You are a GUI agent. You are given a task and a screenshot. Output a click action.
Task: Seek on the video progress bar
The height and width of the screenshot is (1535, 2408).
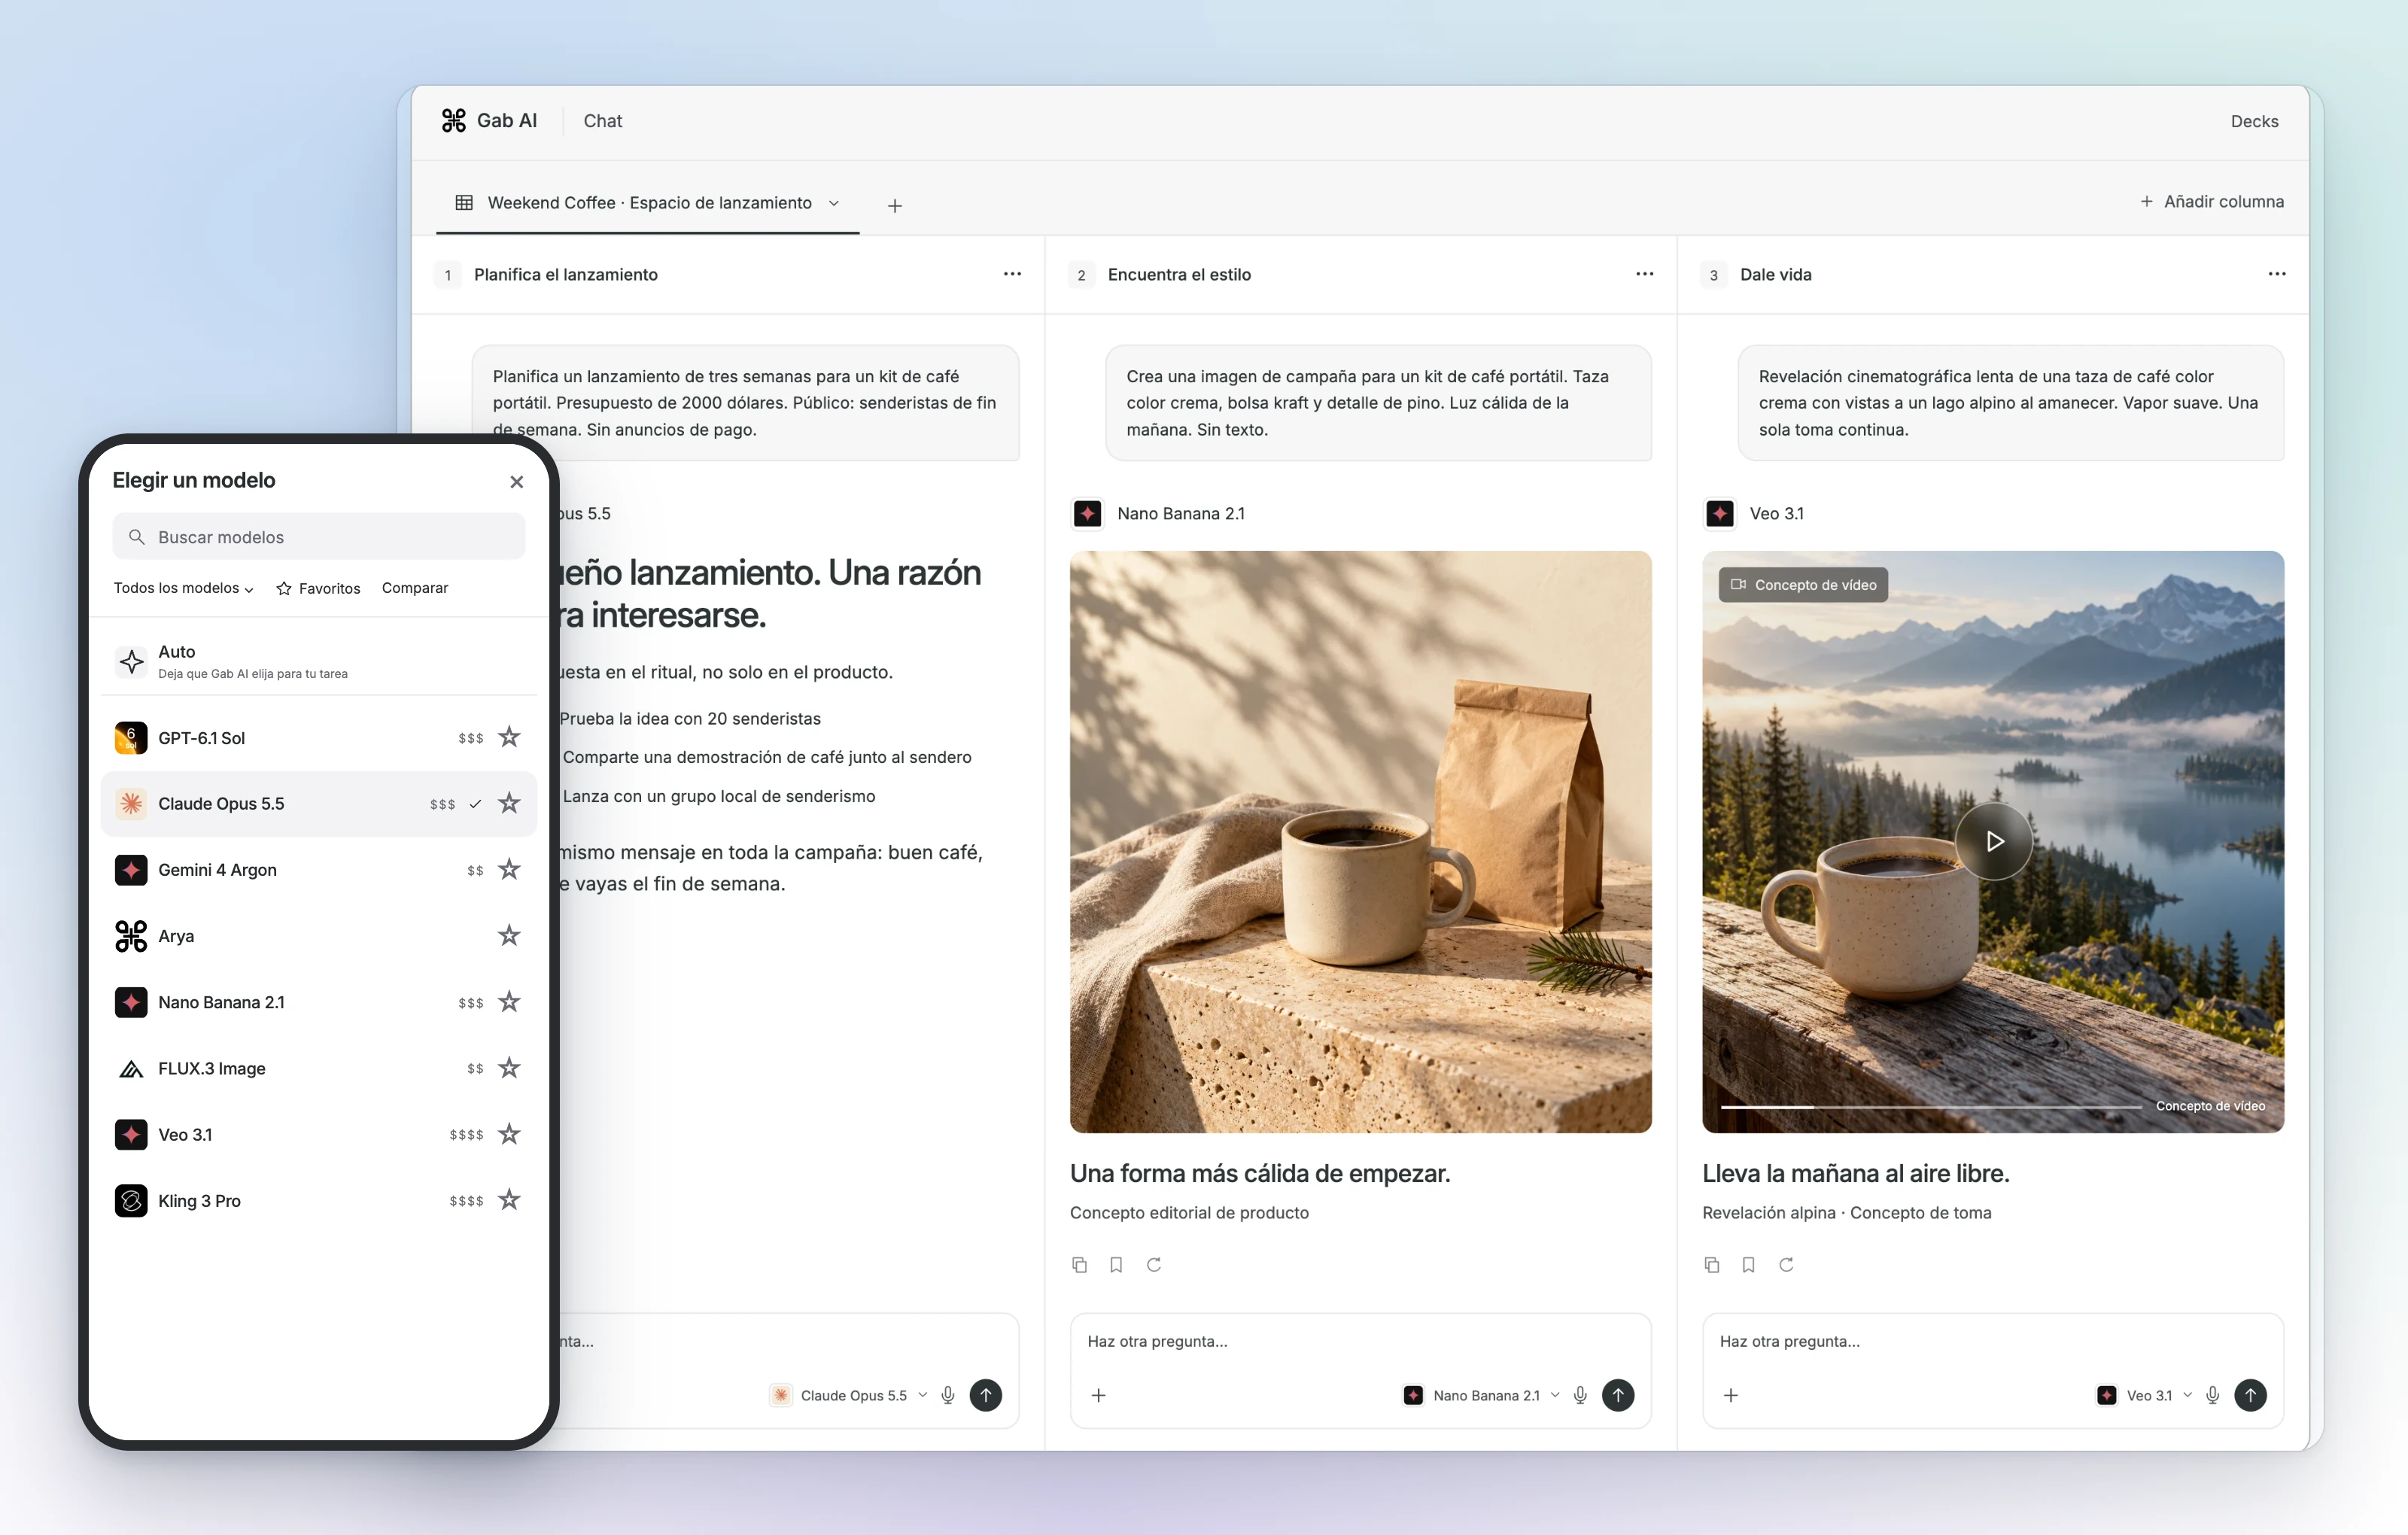click(x=1930, y=1107)
